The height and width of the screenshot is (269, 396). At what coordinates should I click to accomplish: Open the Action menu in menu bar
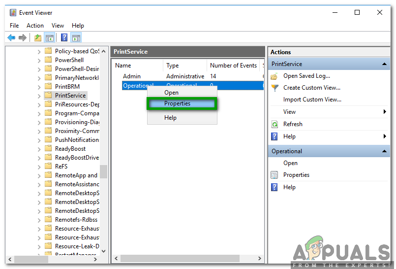tap(35, 26)
